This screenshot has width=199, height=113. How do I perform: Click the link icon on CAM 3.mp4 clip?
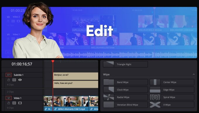tap(56, 109)
